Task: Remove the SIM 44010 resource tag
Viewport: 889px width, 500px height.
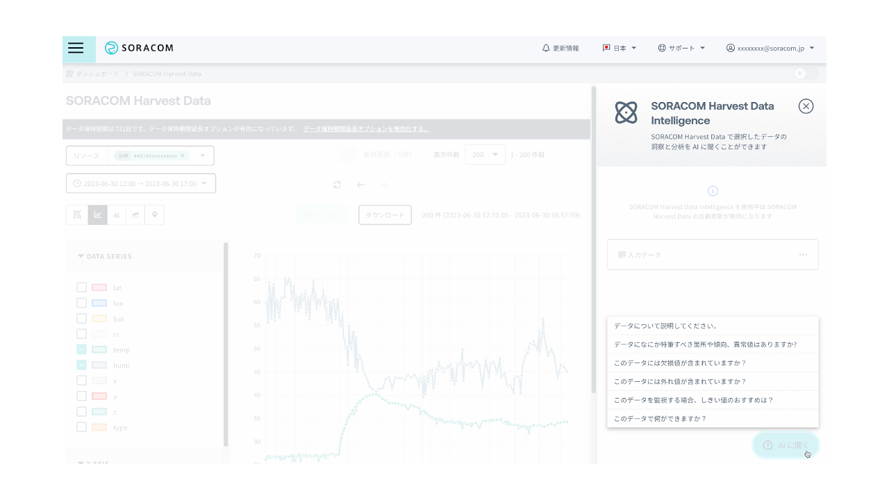Action: coord(183,156)
